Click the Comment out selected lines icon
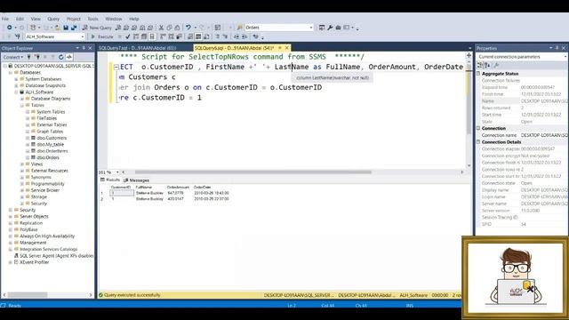The height and width of the screenshot is (320, 569). pyautogui.click(x=217, y=36)
